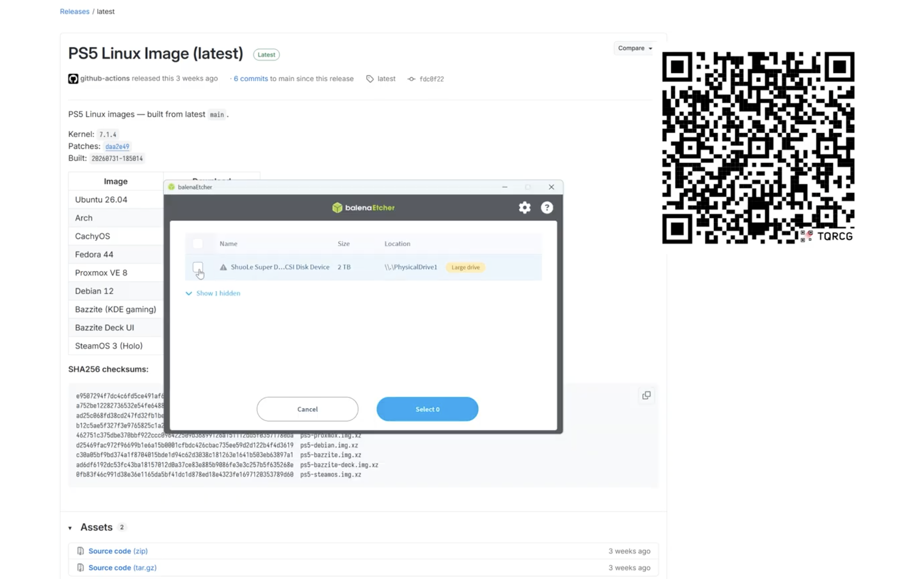Click the Assets count badge 2
898x579 pixels.
tap(122, 527)
